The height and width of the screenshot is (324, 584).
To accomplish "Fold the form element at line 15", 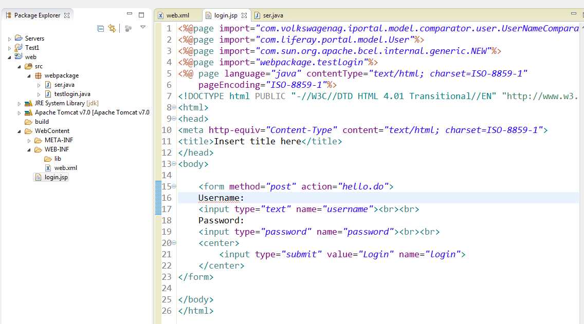I will pyautogui.click(x=174, y=186).
